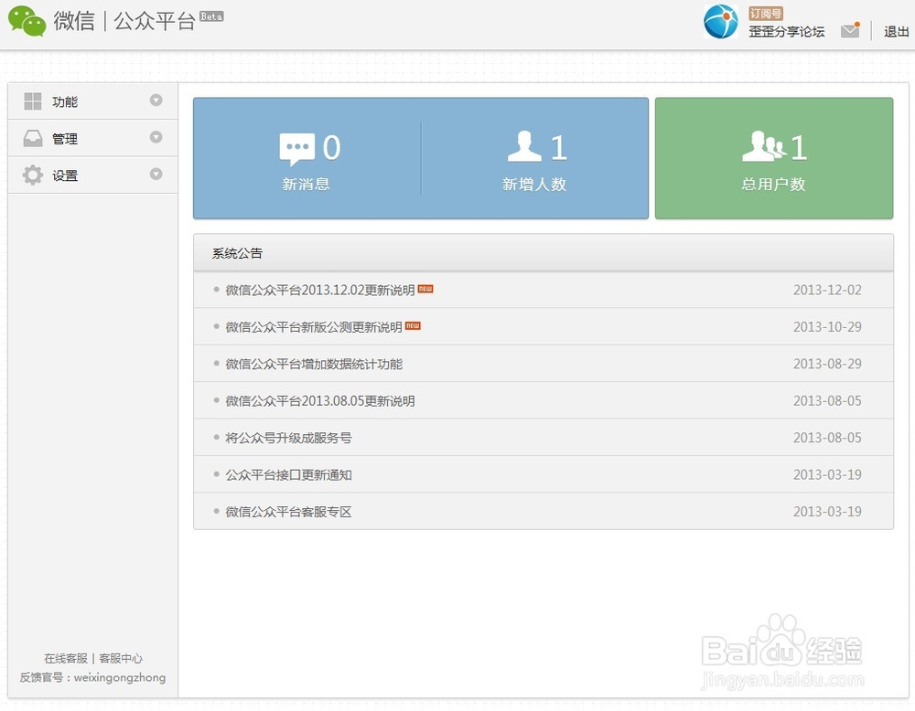
Task: Click the WeChat green logo icon
Action: coord(27,21)
